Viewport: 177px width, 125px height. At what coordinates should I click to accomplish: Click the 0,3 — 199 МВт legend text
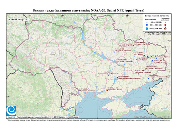pos(156,22)
